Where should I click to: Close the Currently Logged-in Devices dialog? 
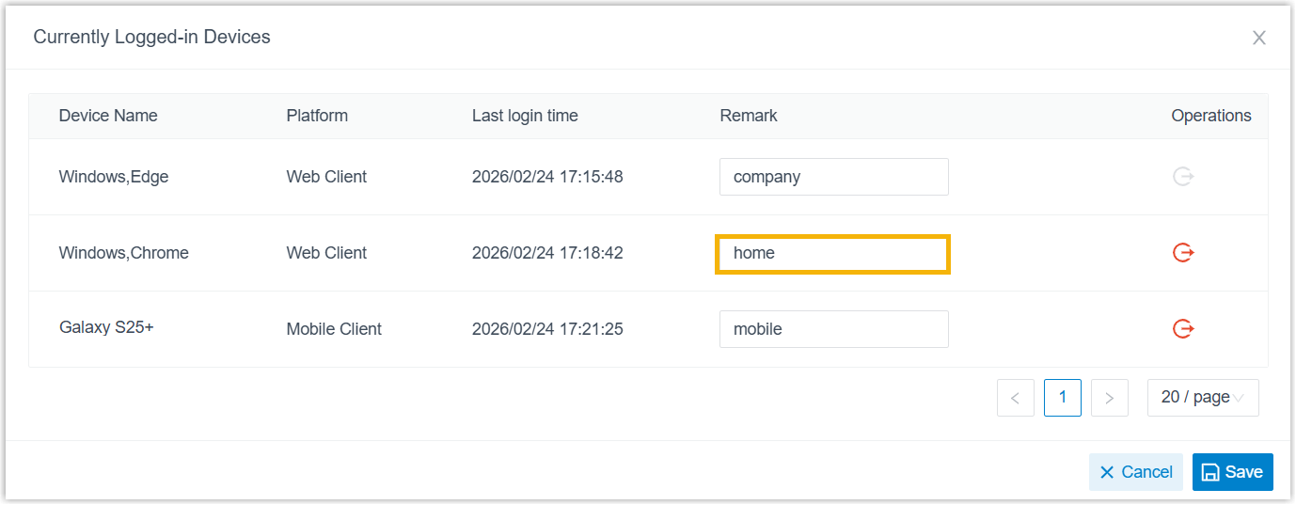tap(1258, 38)
